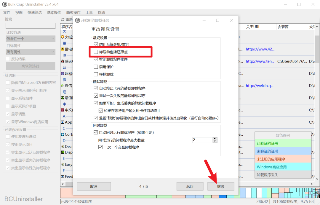Viewport: 320px width, 205px height.
Task: Click the BCUninstaller logo in dialog title area
Action: pyautogui.click(x=77, y=21)
